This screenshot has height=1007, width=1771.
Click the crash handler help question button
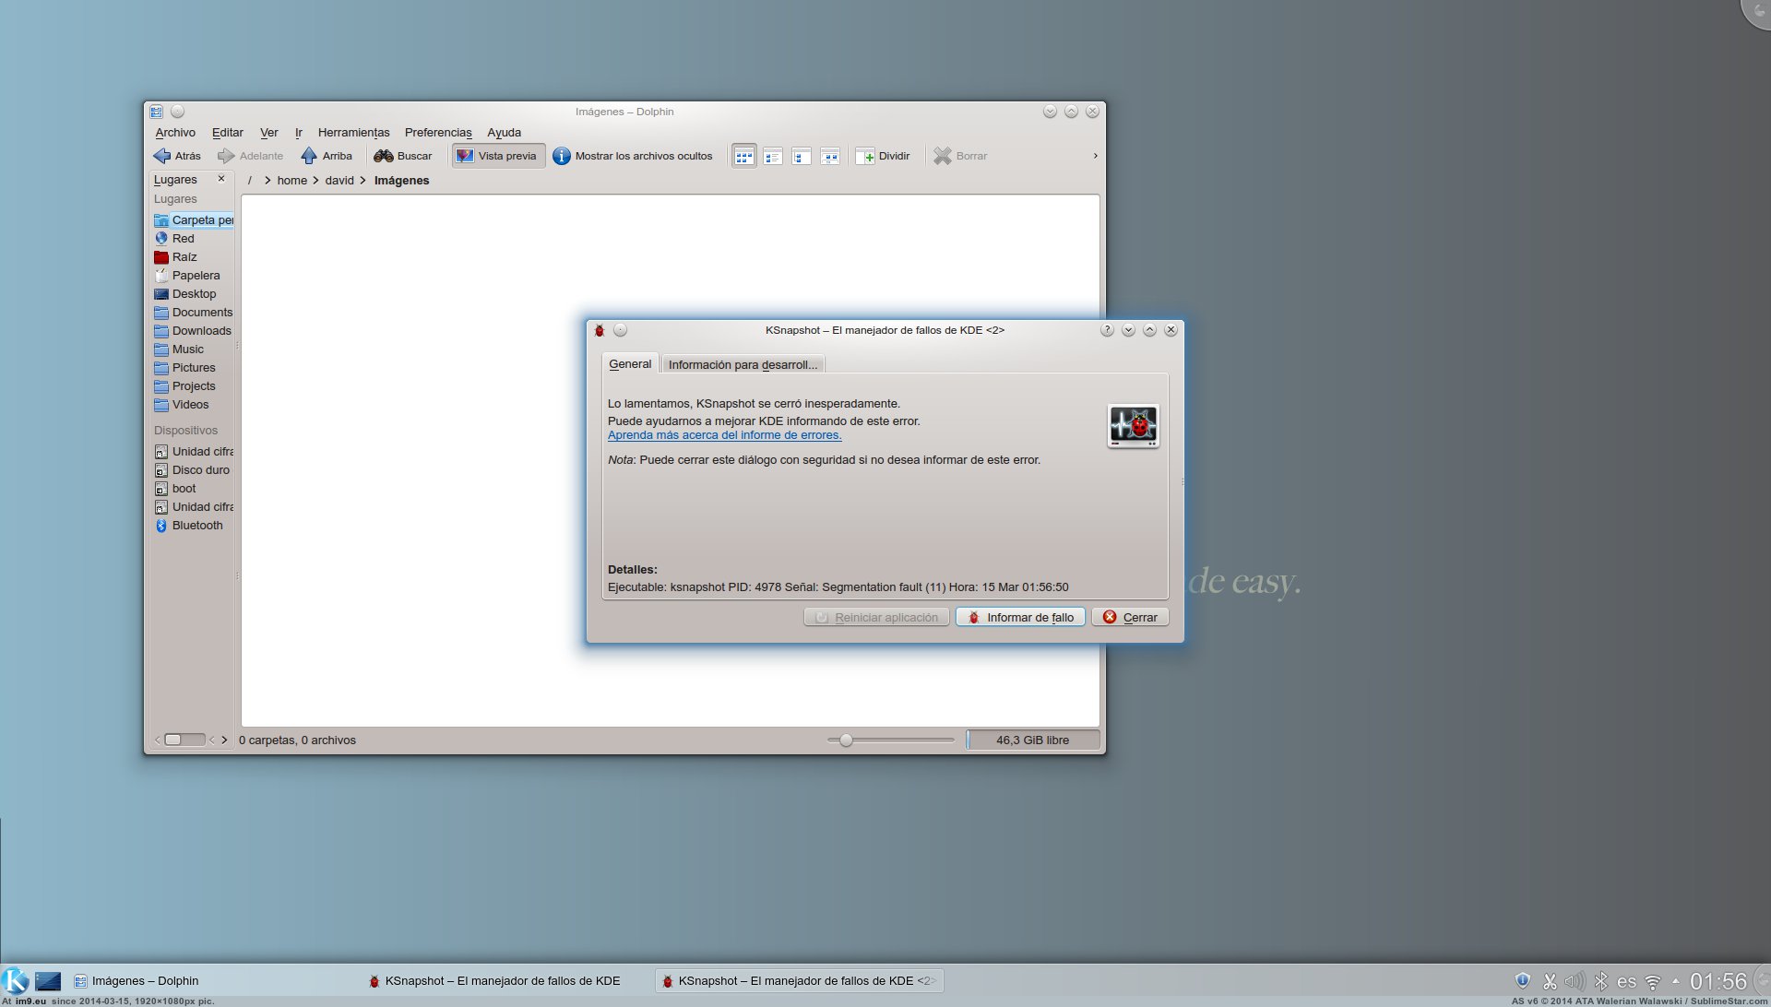1107,330
